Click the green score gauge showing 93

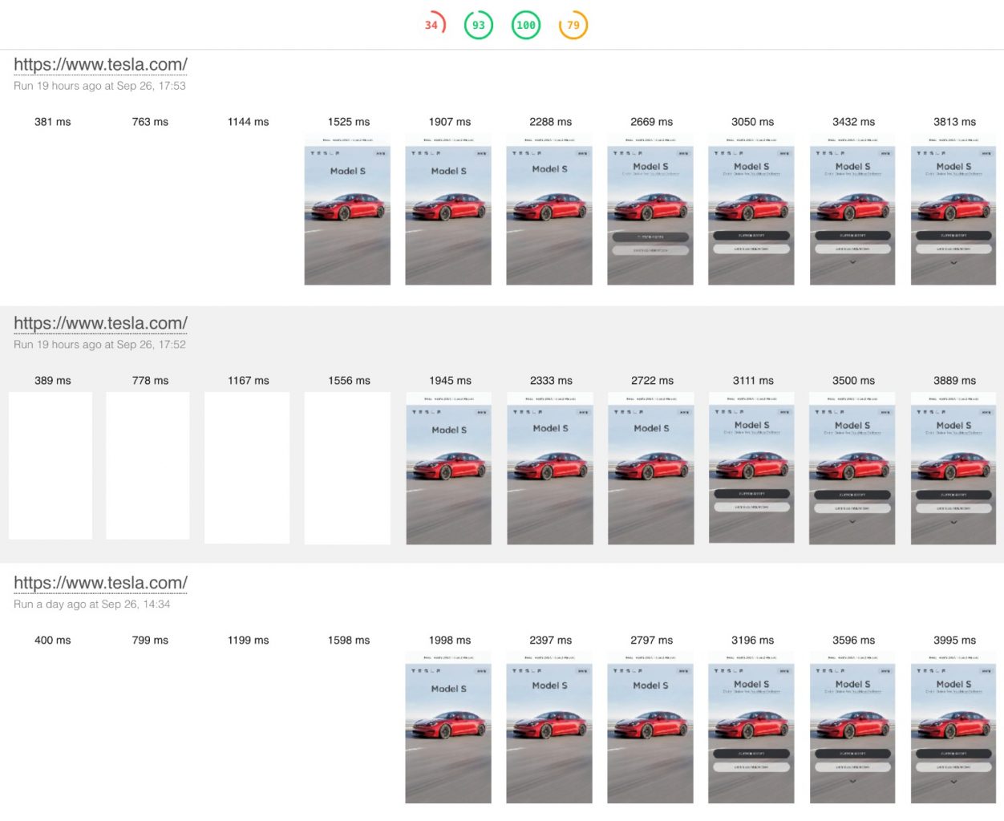point(479,25)
